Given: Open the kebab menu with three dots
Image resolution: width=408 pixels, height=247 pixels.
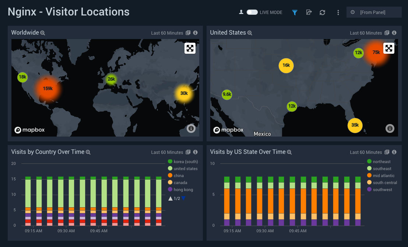Looking at the screenshot, I should (338, 12).
